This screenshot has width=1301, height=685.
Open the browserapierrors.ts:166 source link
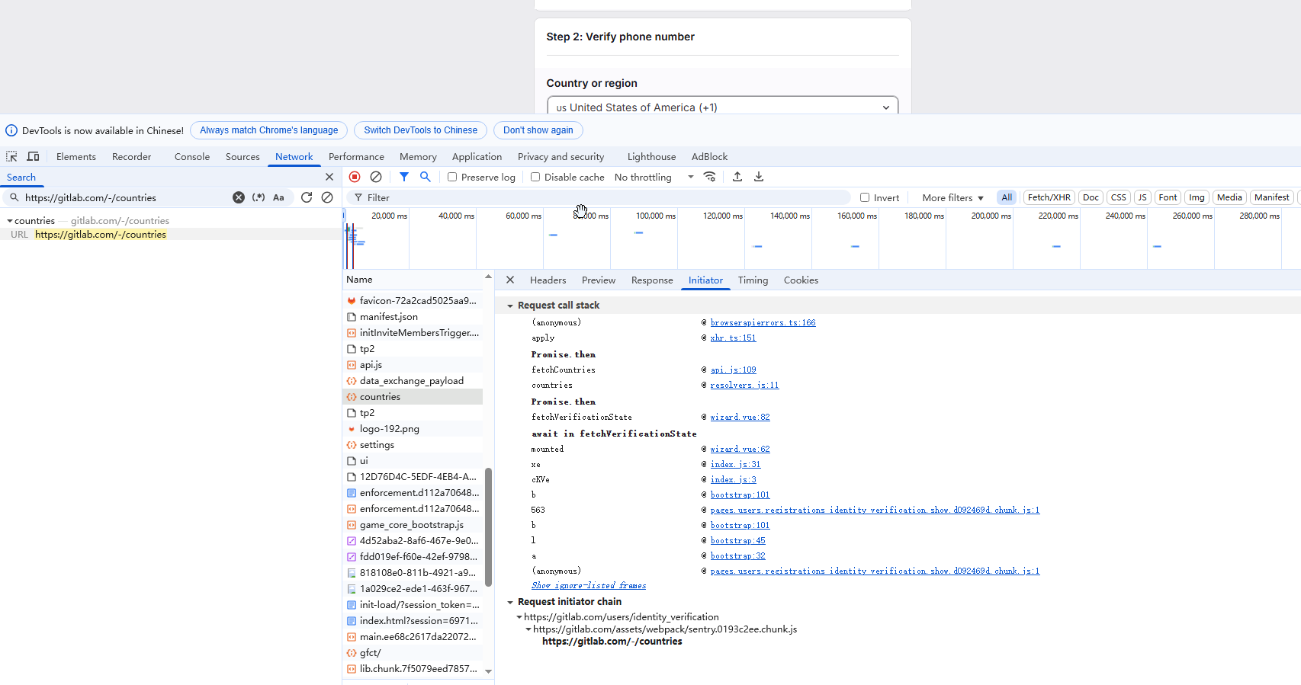coord(763,322)
